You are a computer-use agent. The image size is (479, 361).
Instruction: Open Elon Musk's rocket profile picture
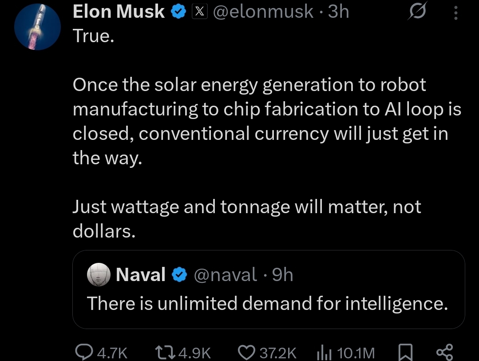pyautogui.click(x=37, y=28)
